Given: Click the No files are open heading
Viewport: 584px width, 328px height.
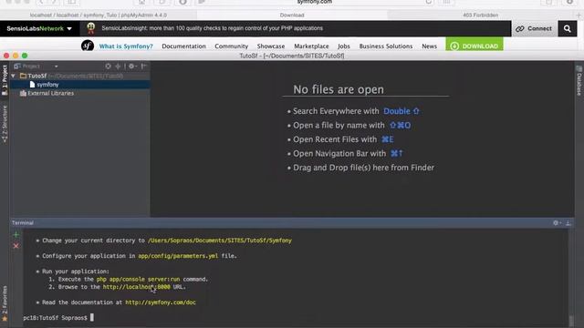Looking at the screenshot, I should (x=339, y=89).
